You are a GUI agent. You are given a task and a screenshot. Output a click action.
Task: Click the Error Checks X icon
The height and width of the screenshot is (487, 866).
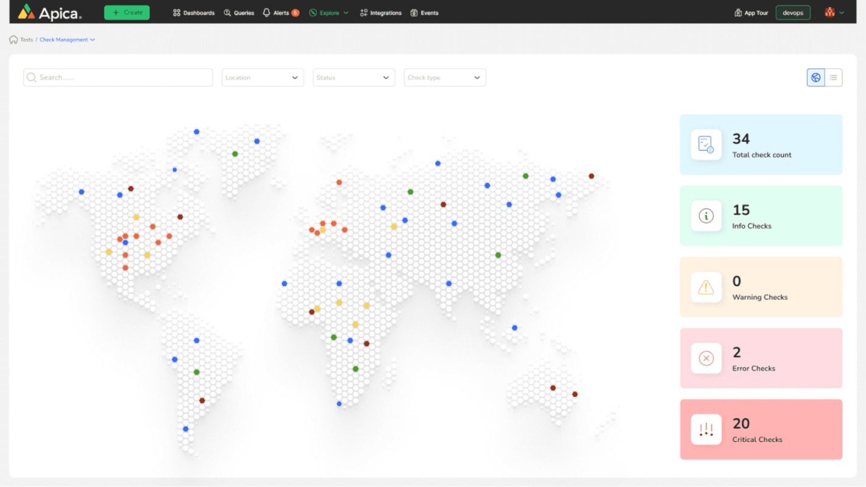[706, 358]
